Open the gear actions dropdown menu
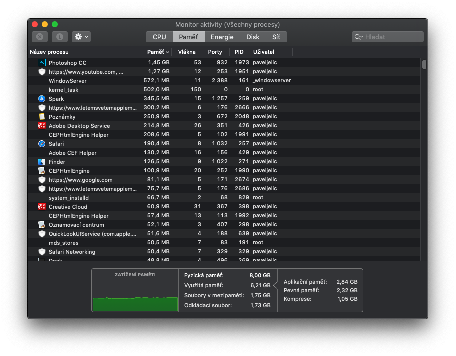 coord(81,37)
